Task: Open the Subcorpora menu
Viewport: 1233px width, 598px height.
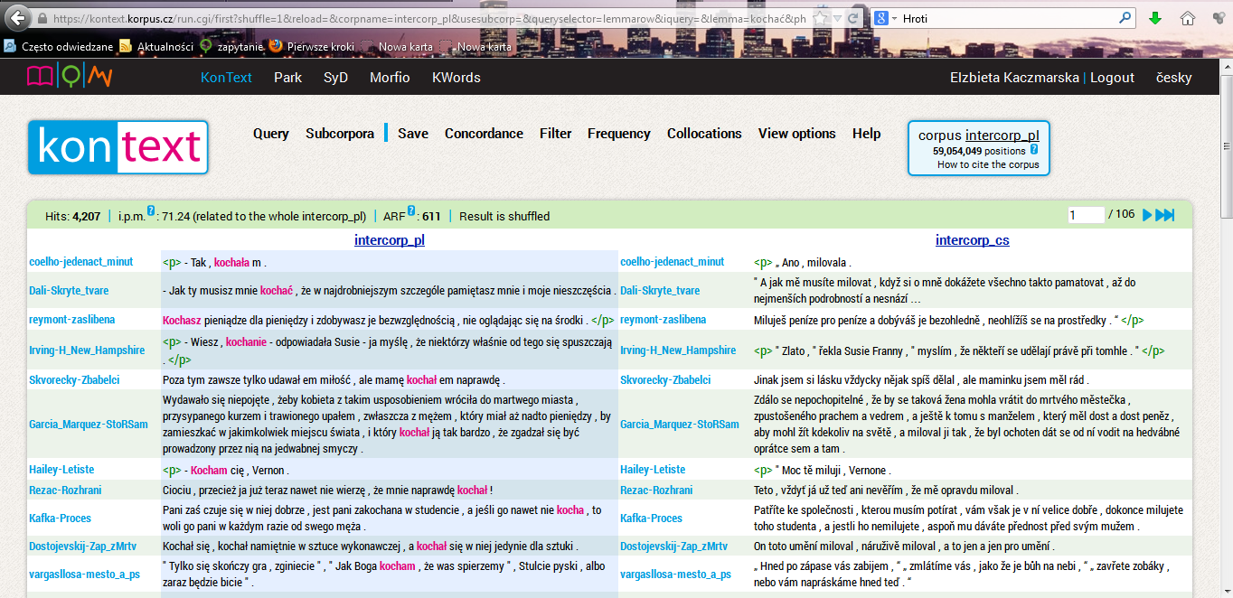Action: click(x=340, y=134)
